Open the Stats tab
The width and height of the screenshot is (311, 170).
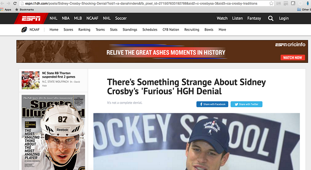point(114,29)
